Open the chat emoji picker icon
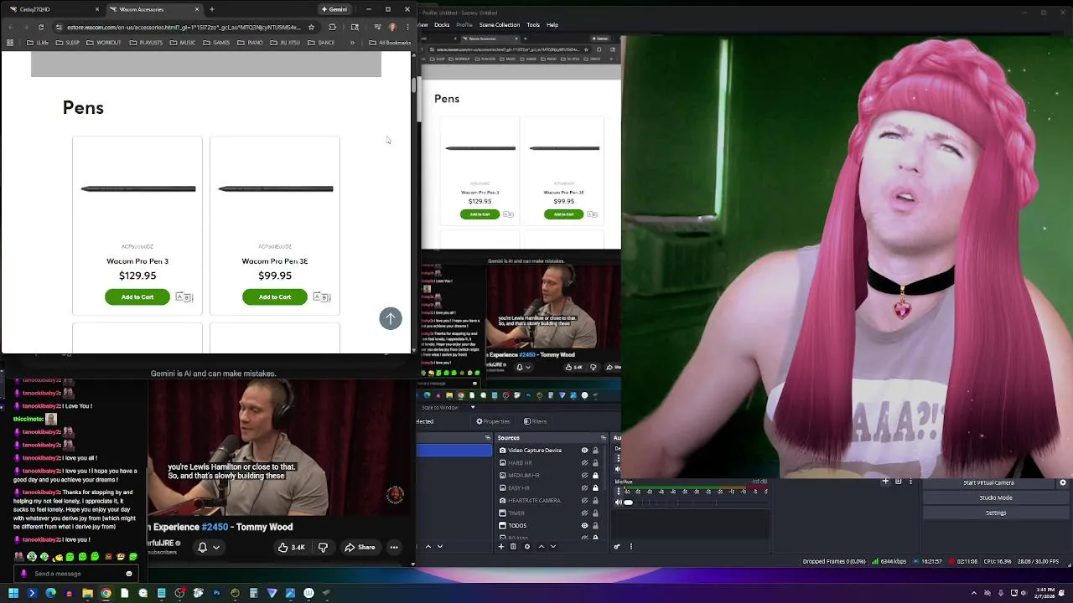This screenshot has height=603, width=1073. click(129, 574)
